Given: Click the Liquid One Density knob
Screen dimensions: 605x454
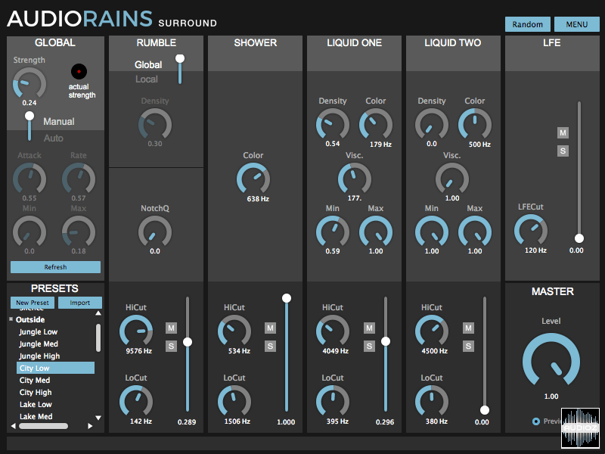Looking at the screenshot, I should point(333,125).
